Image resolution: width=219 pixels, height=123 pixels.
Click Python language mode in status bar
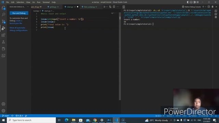(194, 116)
